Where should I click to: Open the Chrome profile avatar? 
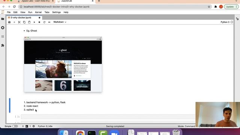coord(221,7)
